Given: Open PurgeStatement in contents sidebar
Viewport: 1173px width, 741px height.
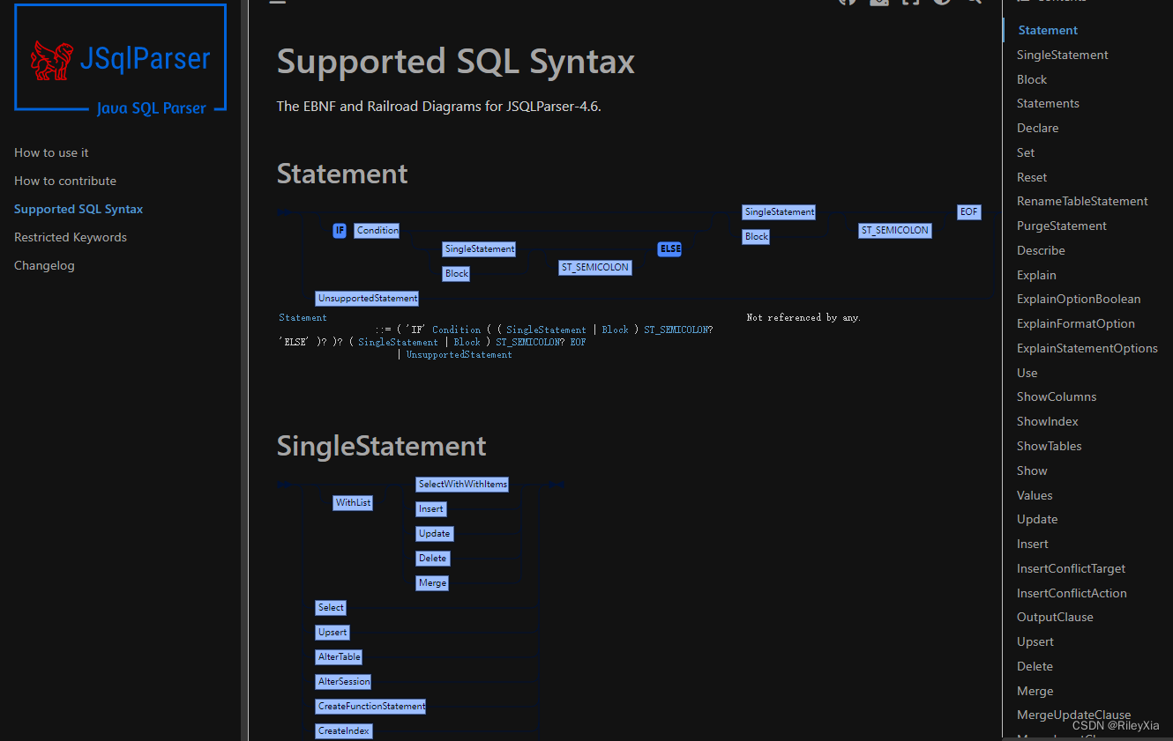Looking at the screenshot, I should pos(1061,226).
